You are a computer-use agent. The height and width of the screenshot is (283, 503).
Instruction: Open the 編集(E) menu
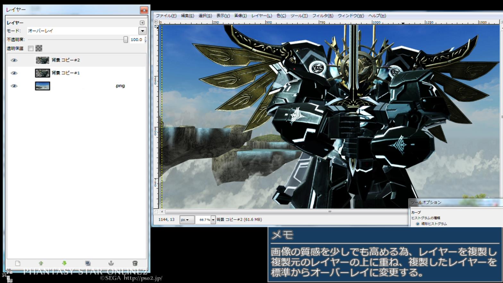tap(187, 15)
